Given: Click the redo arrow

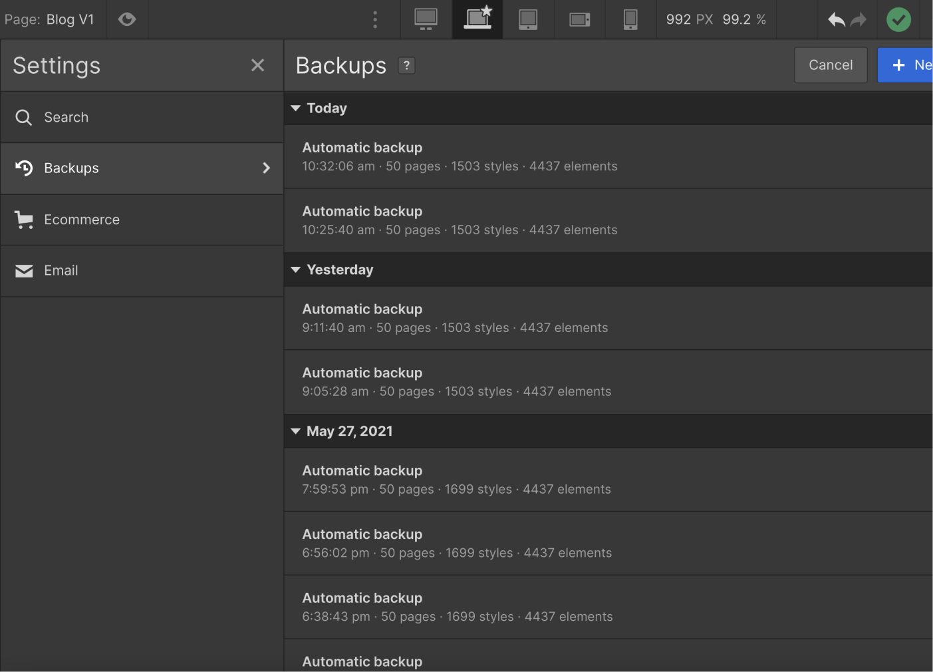Looking at the screenshot, I should [x=859, y=19].
